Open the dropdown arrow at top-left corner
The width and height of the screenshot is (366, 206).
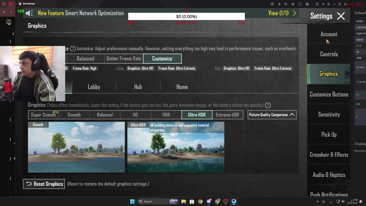pos(4,4)
